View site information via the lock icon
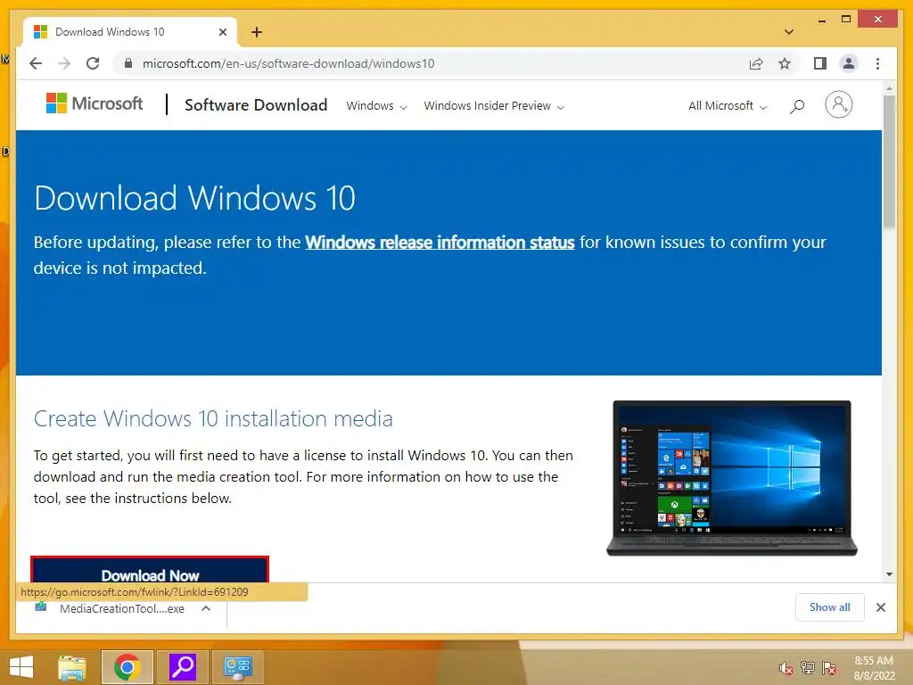Viewport: 913px width, 685px height. (128, 63)
